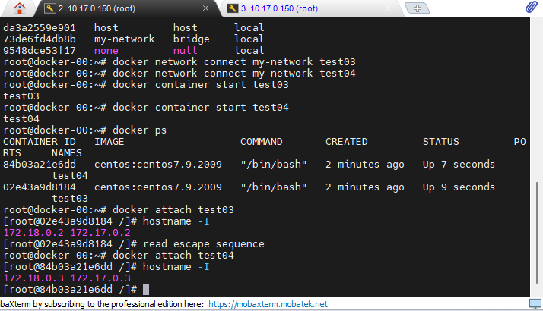The height and width of the screenshot is (311, 543).
Task: Click the paperclip attachment icon
Action: 531,7
